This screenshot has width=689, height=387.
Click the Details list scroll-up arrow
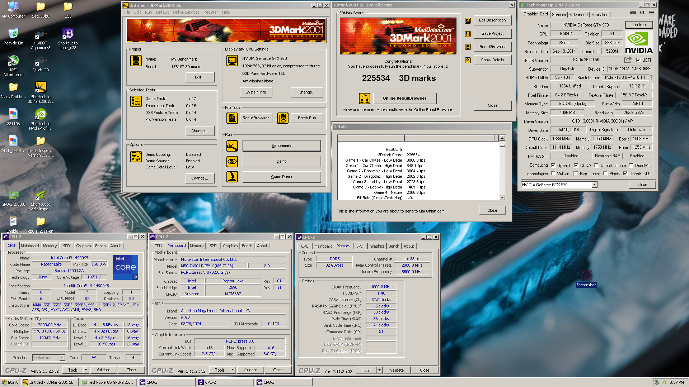coord(502,138)
